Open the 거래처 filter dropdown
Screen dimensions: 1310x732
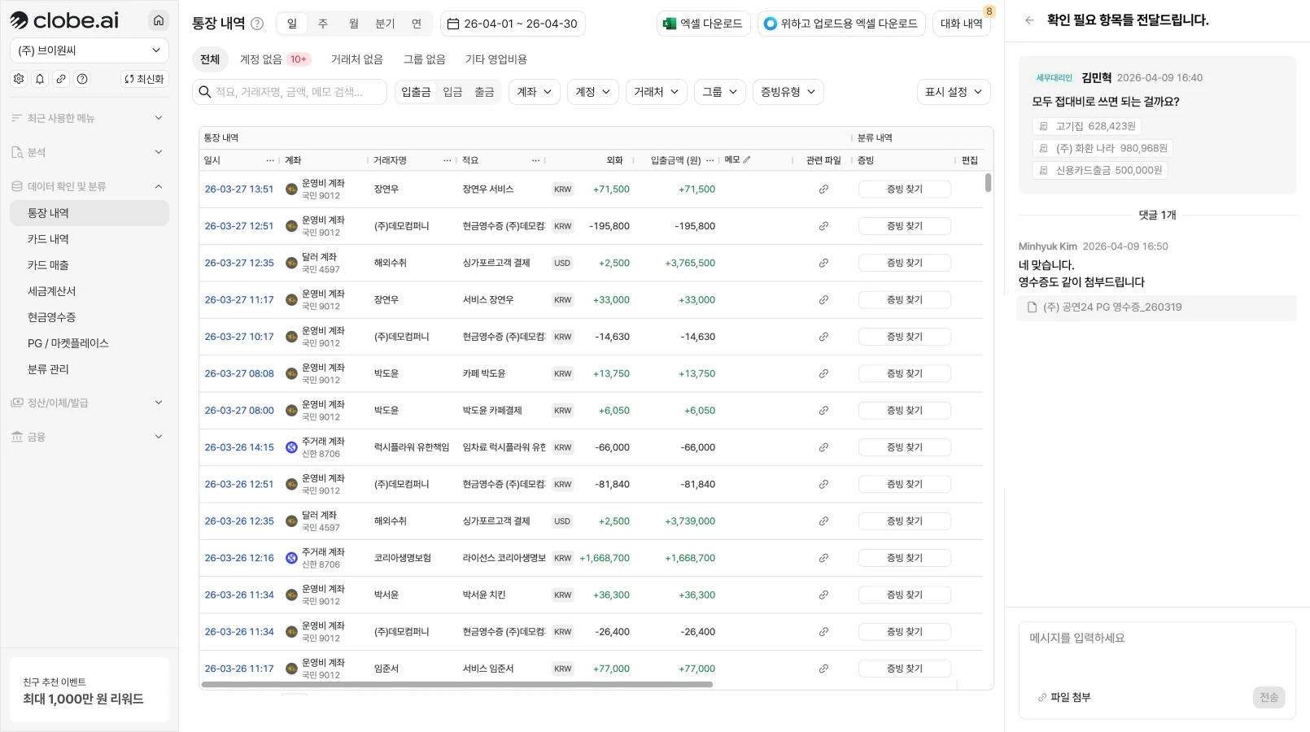point(656,92)
